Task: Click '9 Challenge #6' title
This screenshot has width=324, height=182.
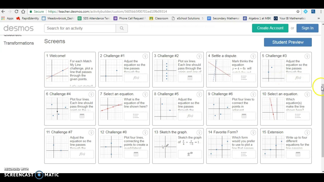Action: pyautogui.click(x=220, y=94)
